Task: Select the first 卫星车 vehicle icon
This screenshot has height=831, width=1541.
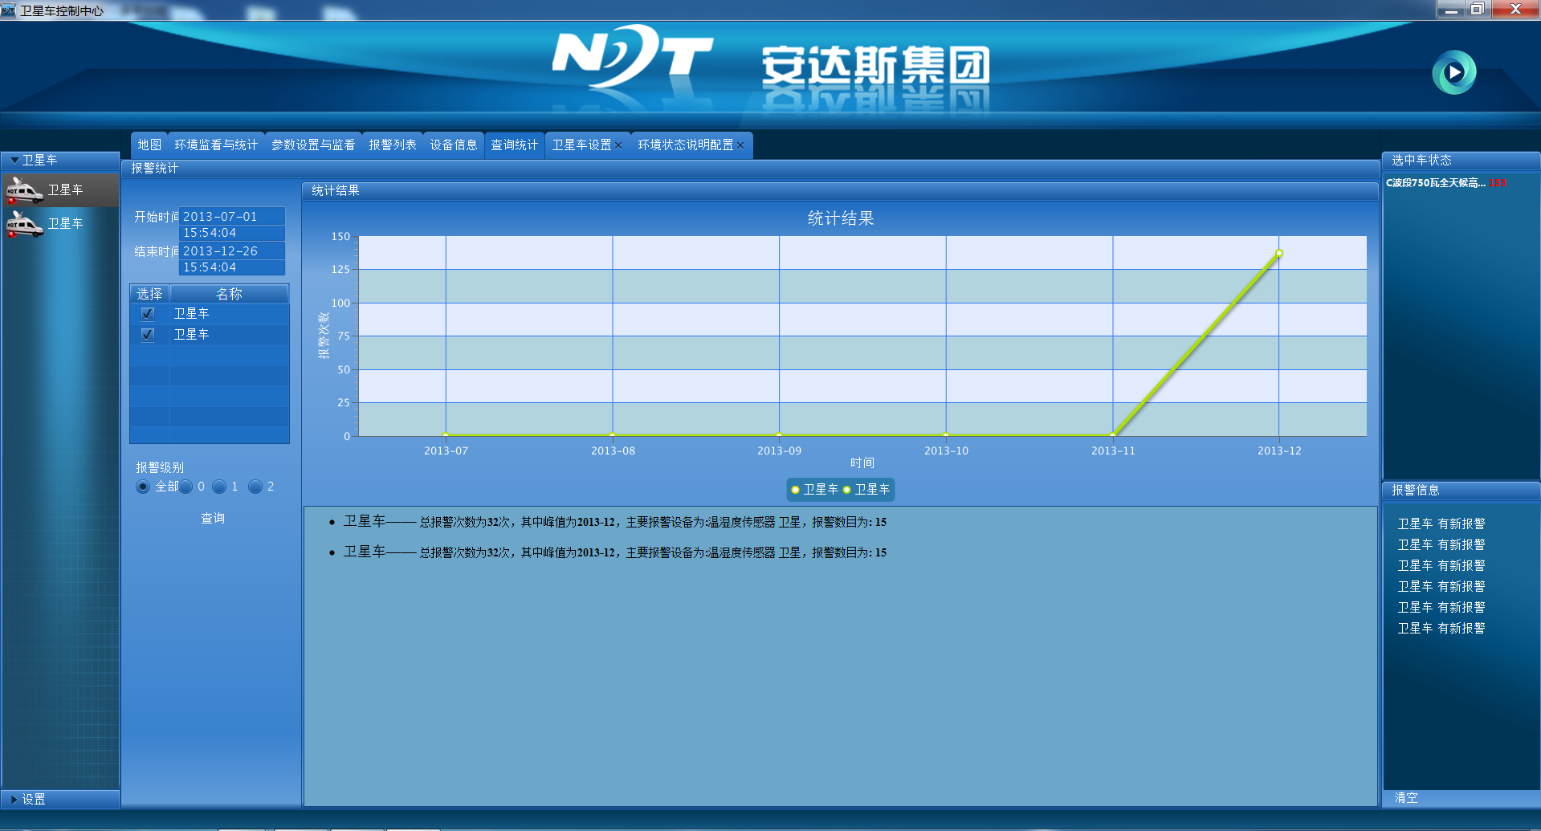Action: click(x=24, y=190)
